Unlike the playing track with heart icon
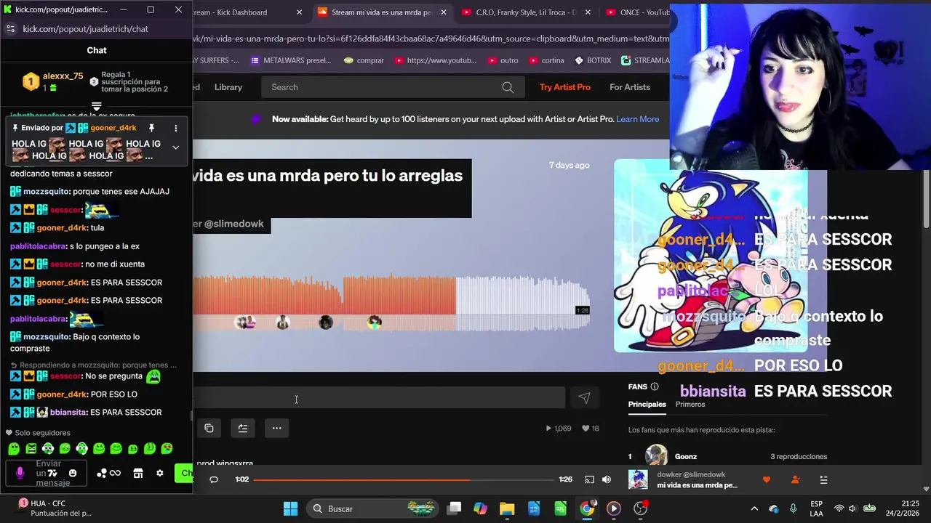This screenshot has width=931, height=523. point(766,479)
